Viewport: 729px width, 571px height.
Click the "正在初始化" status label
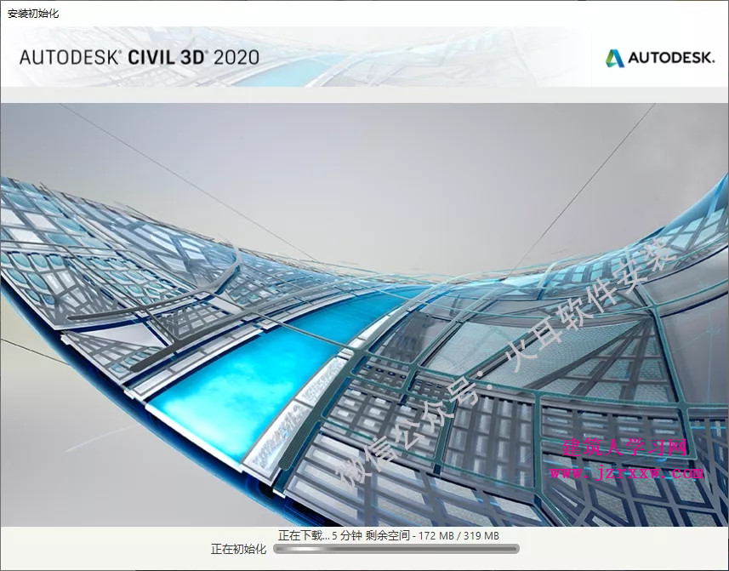[238, 549]
